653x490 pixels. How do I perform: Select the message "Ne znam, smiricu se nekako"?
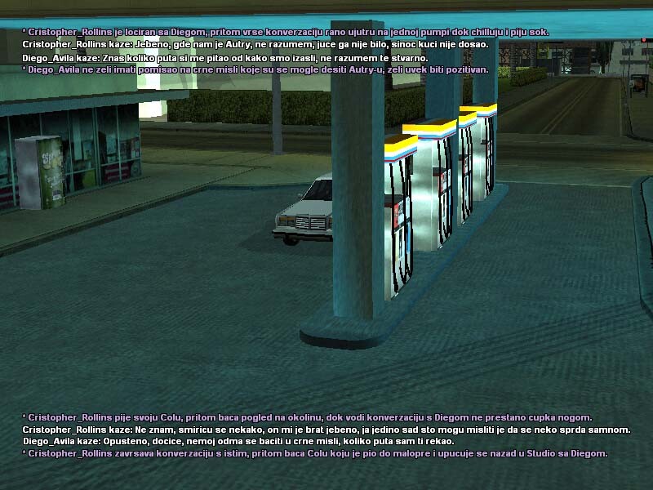[x=326, y=430]
